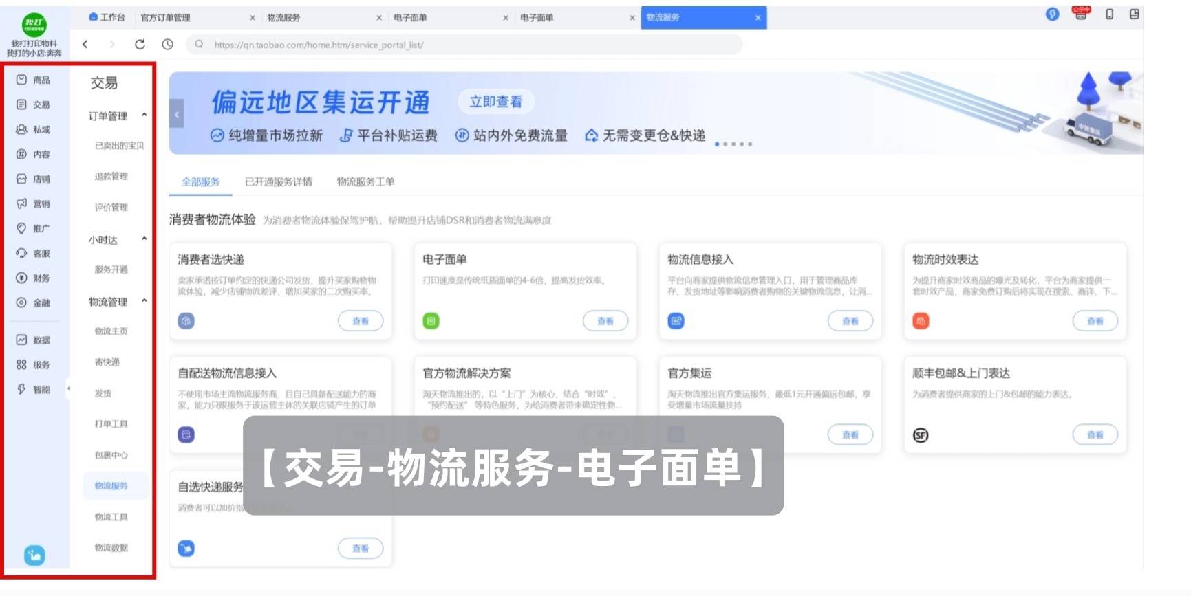This screenshot has width=1191, height=596.
Task: Collapse the secondary menu using the sidebar handle
Action: (x=68, y=389)
